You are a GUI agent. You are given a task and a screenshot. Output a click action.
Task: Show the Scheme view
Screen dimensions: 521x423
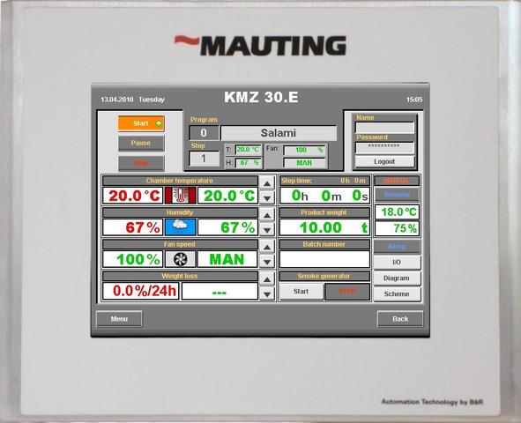pos(397,293)
